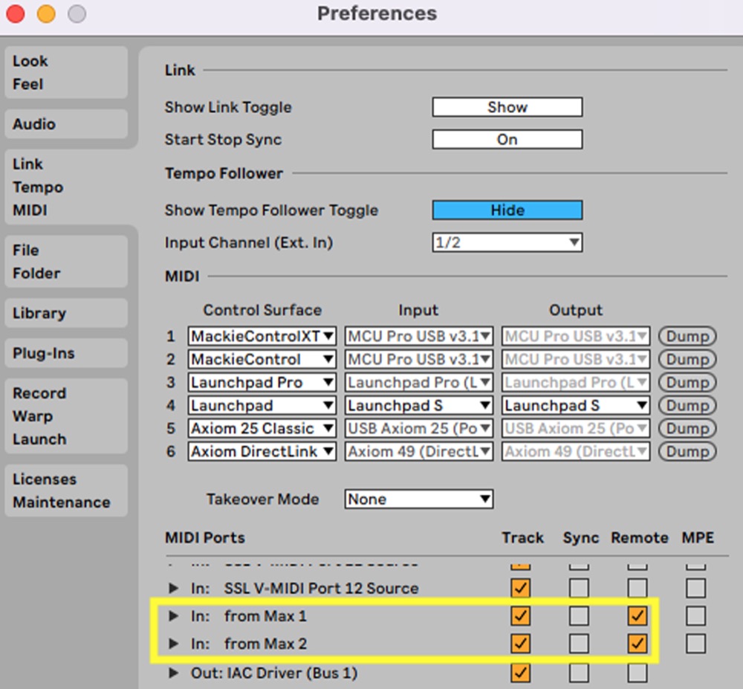Open the Library preferences tab
Screen dimensions: 743x689
point(66,313)
